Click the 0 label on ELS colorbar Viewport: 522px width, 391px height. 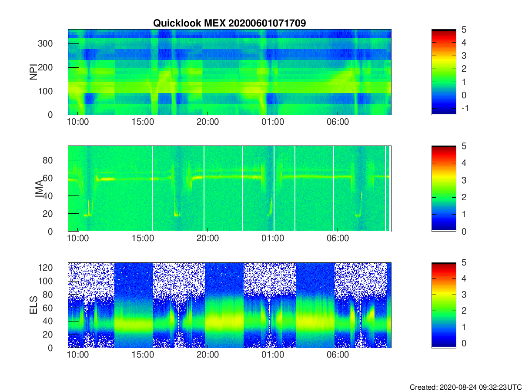pos(464,343)
